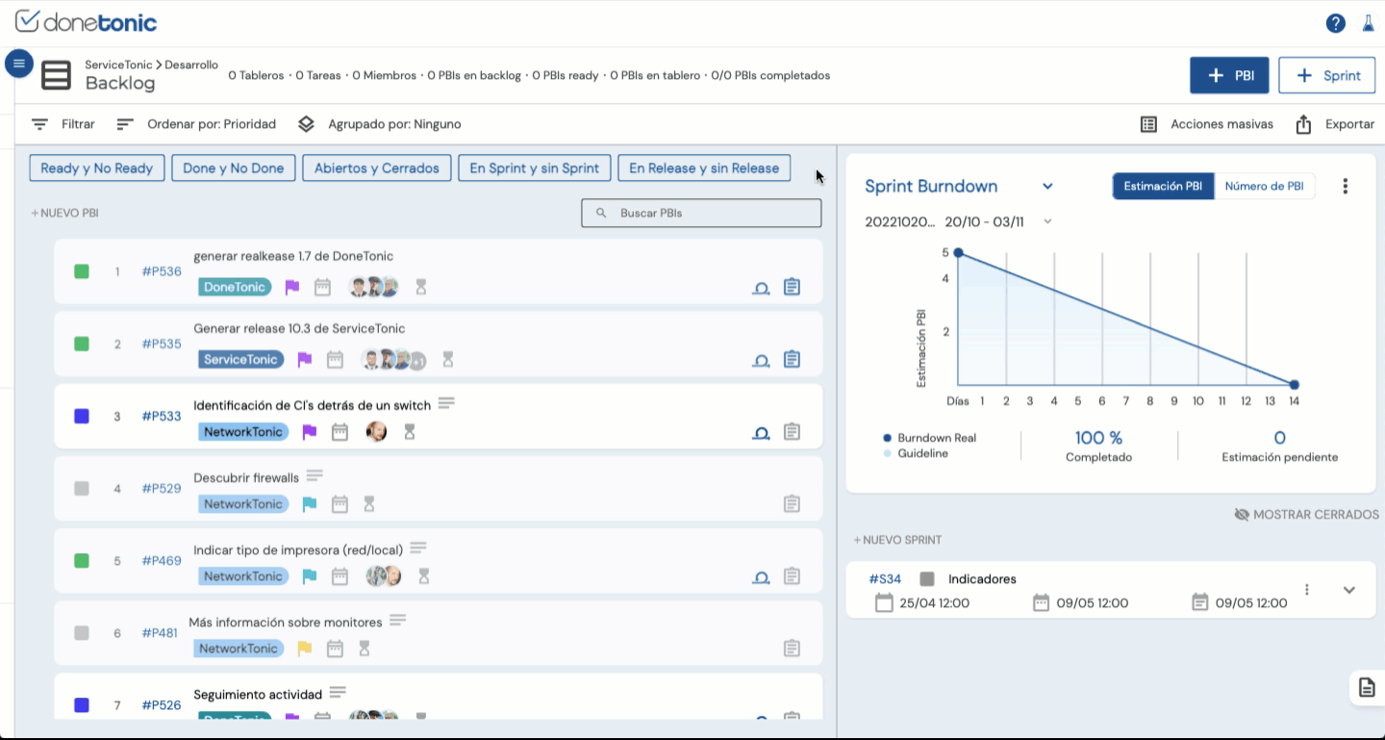
Task: Select Estimación PBI tab
Action: point(1163,186)
